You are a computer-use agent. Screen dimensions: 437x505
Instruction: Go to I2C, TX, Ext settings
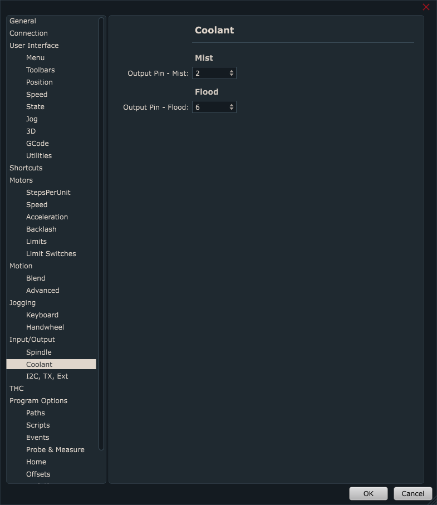point(47,376)
